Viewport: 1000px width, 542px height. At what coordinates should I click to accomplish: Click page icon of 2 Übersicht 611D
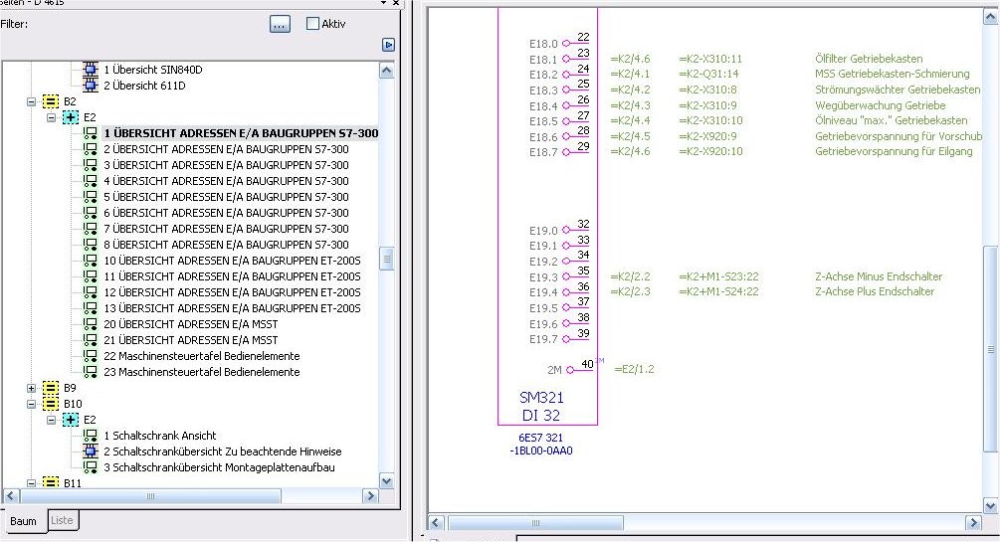91,86
